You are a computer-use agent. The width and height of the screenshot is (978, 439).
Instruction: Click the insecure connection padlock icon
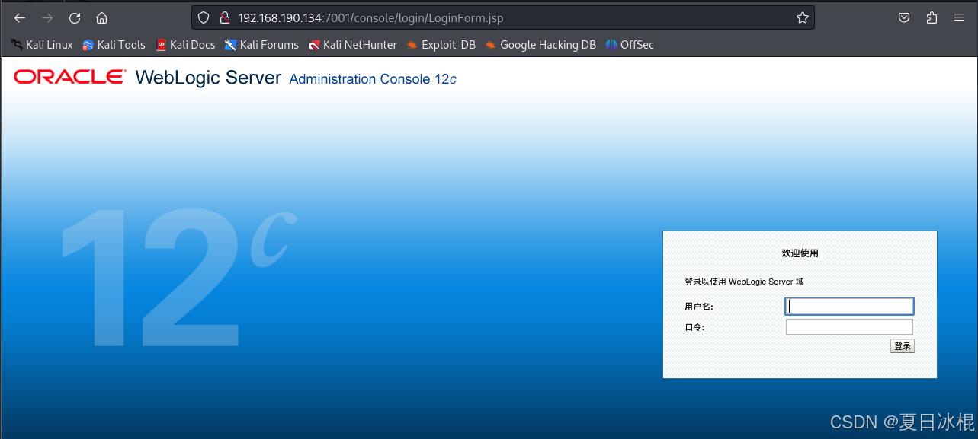[224, 17]
